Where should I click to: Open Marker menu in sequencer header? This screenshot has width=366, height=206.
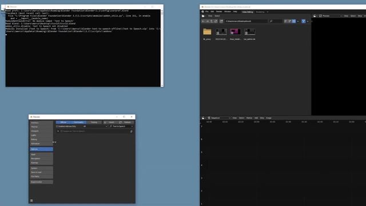tap(249, 118)
